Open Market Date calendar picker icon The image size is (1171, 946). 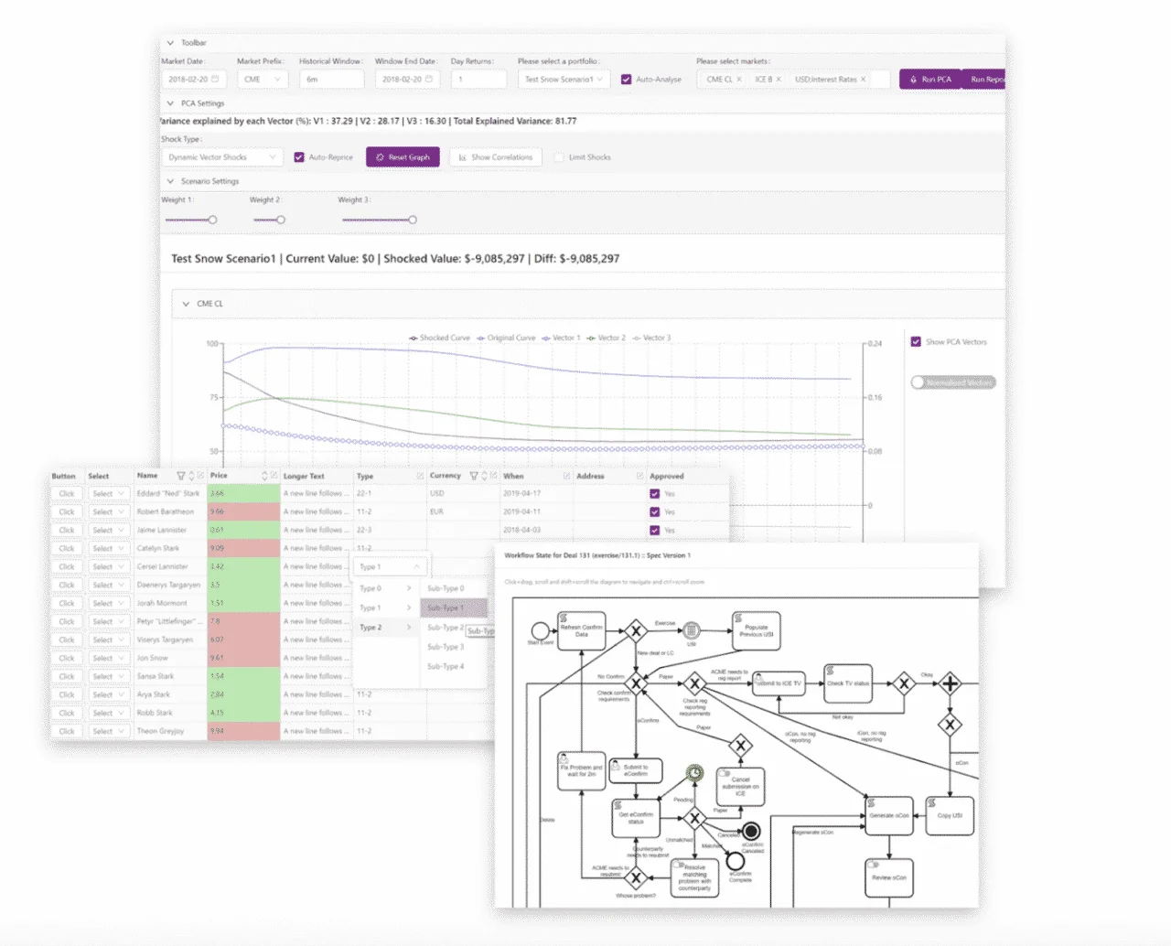(216, 80)
